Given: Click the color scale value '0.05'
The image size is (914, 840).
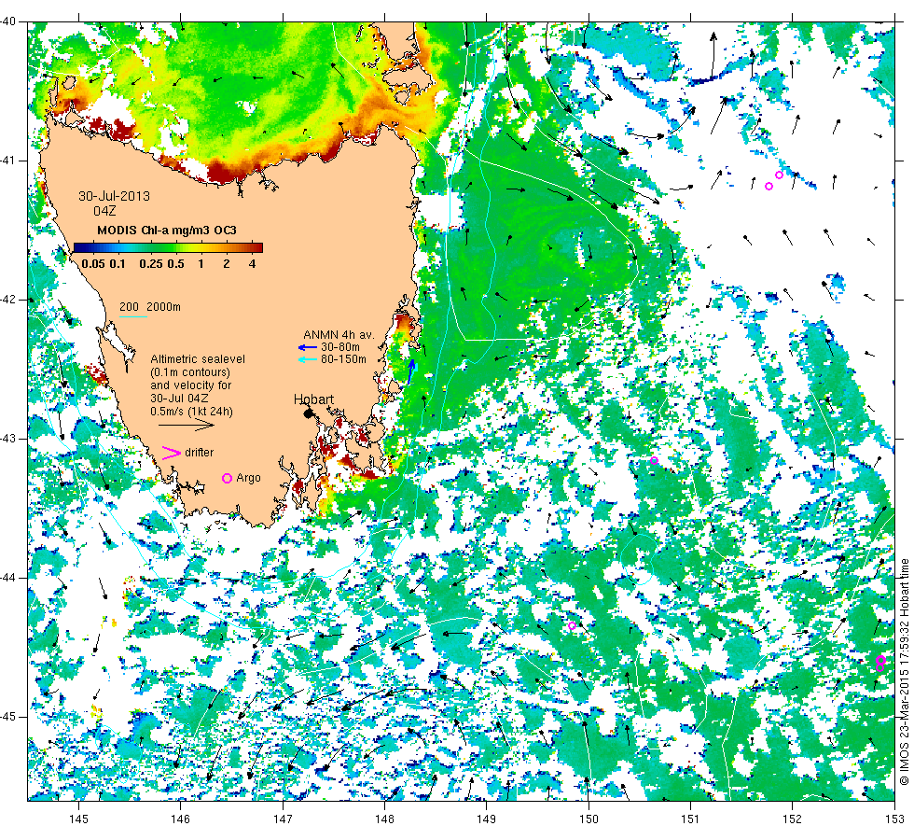Looking at the screenshot, I should [93, 263].
